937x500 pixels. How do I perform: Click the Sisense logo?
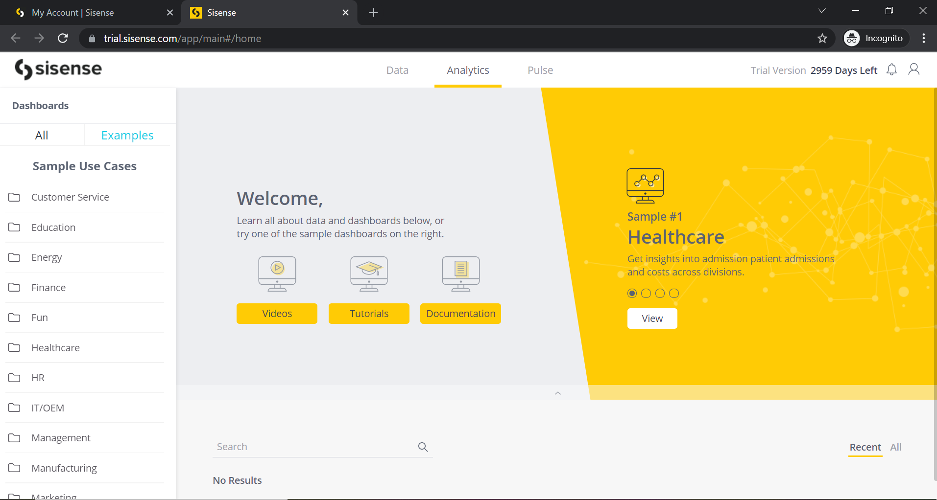point(58,69)
